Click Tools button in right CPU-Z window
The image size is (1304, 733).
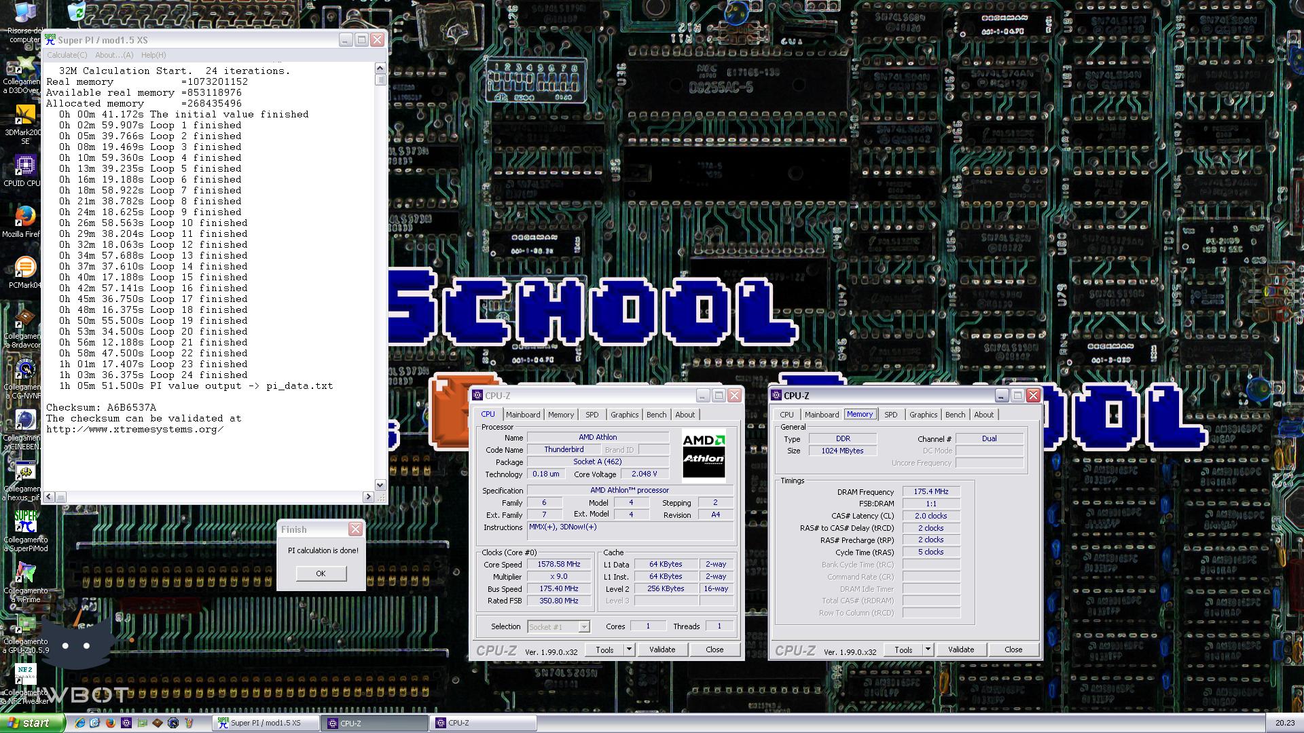(x=903, y=650)
